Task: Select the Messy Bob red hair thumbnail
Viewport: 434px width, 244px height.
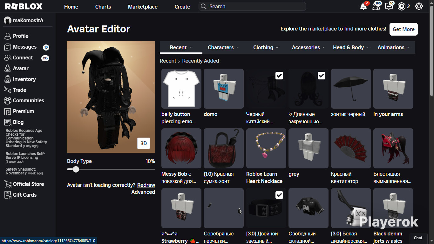Action: pos(181,148)
